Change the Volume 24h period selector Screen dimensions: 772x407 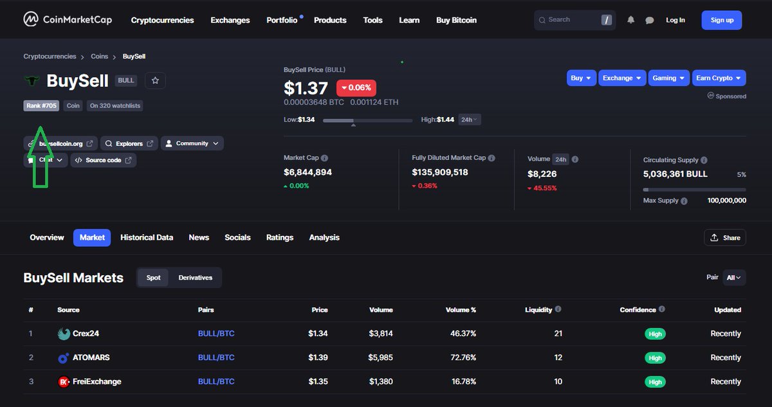click(560, 159)
